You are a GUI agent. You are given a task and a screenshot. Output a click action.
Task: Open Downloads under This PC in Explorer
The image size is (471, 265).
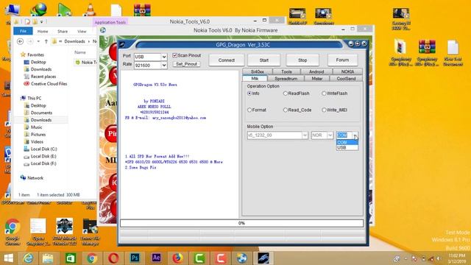click(x=41, y=120)
